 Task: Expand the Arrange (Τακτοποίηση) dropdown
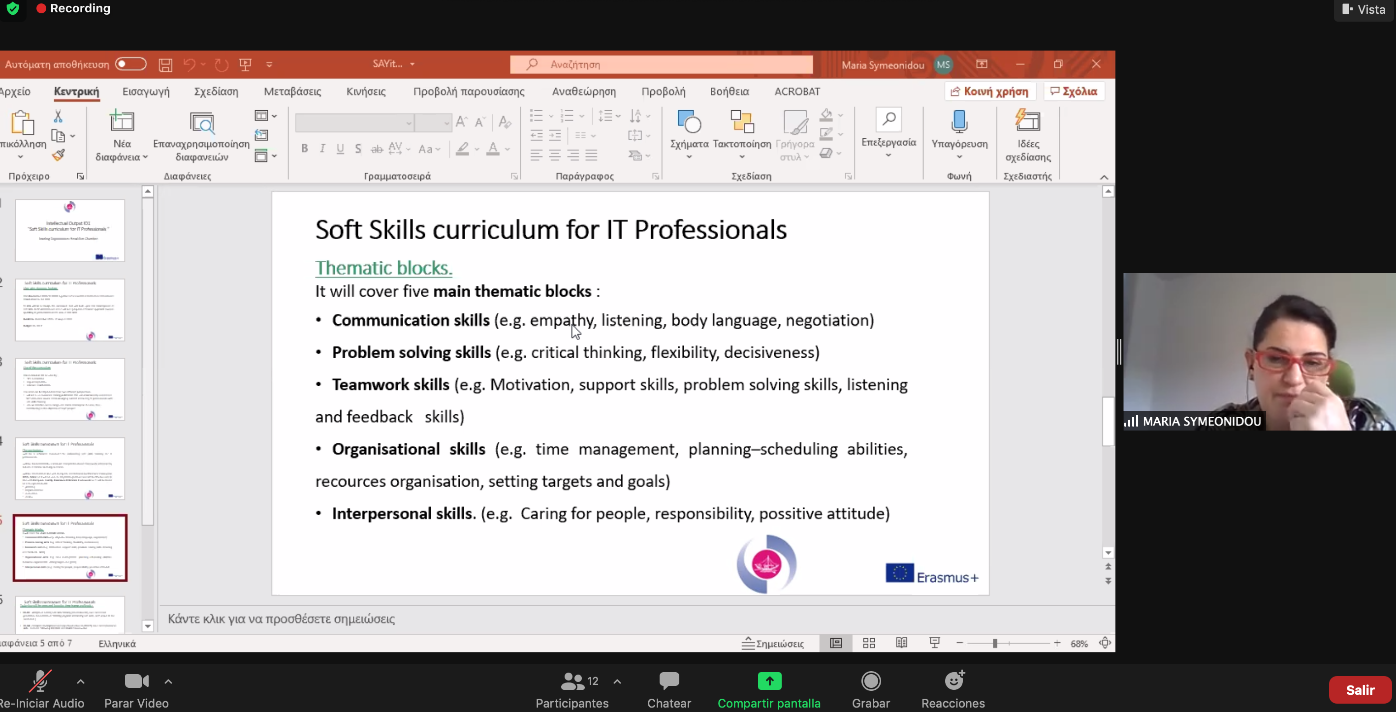[741, 157]
